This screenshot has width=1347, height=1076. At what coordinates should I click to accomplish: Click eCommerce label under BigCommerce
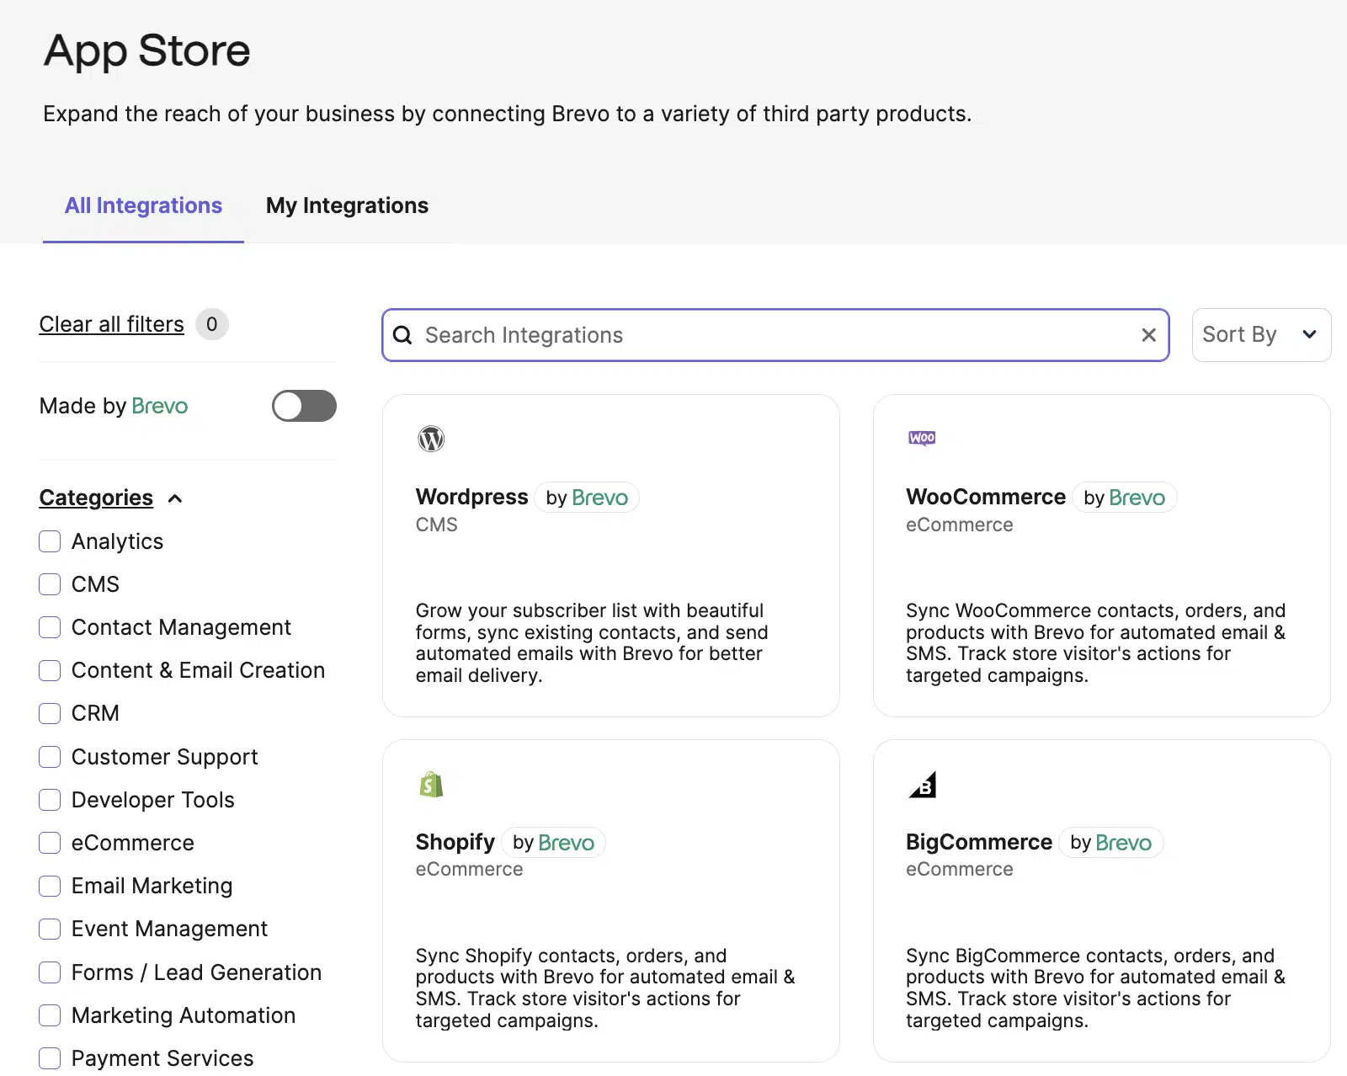tap(960, 869)
